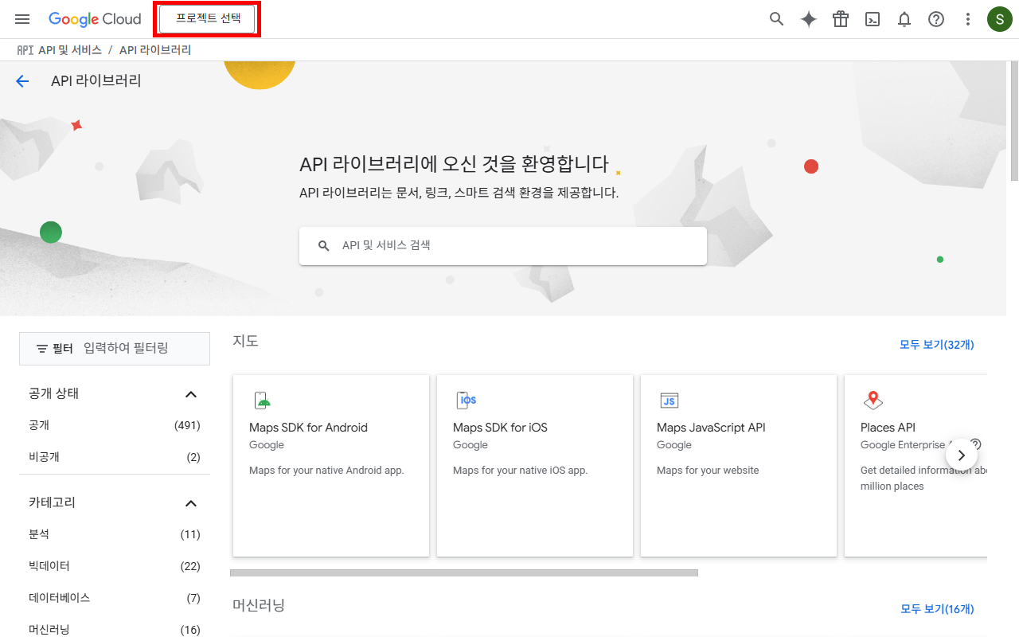The height and width of the screenshot is (637, 1019).
Task: Activate the Cloud Shell terminal icon
Action: coord(873,19)
